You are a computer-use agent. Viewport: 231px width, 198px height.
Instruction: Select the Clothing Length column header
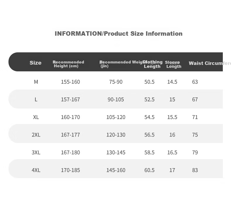[x=153, y=64]
